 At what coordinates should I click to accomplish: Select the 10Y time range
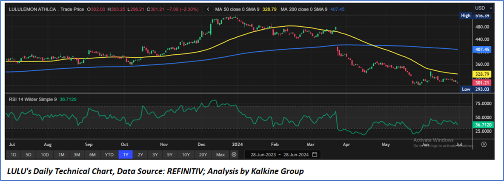point(186,155)
